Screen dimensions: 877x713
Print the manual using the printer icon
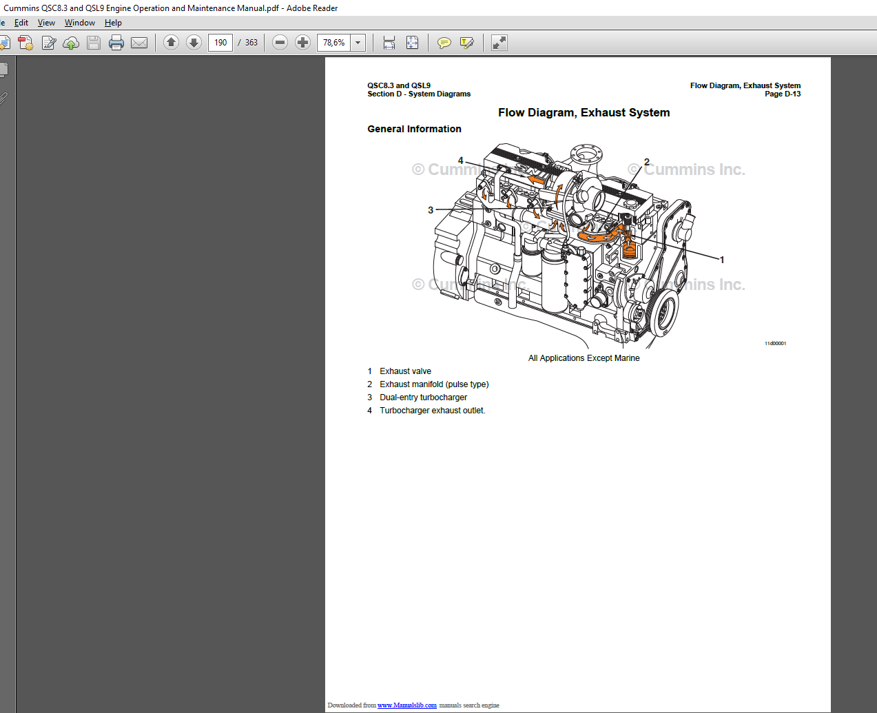[116, 42]
